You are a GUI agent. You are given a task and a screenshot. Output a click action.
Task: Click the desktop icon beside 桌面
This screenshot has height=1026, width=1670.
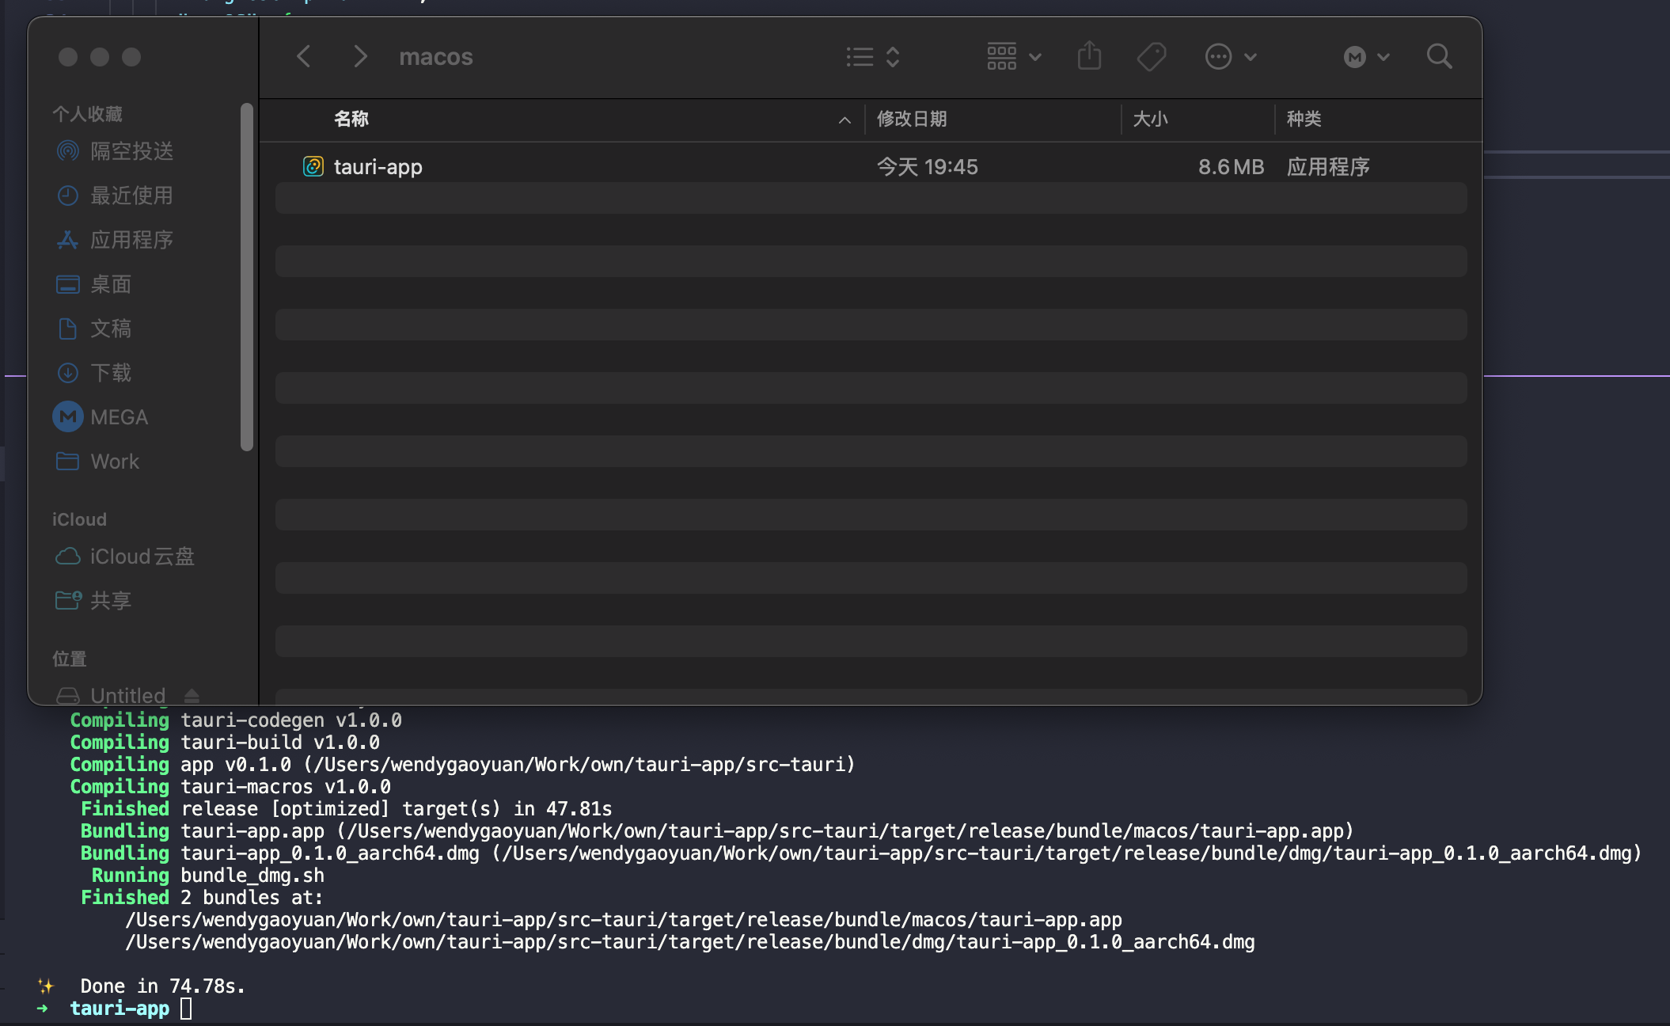pyautogui.click(x=68, y=284)
